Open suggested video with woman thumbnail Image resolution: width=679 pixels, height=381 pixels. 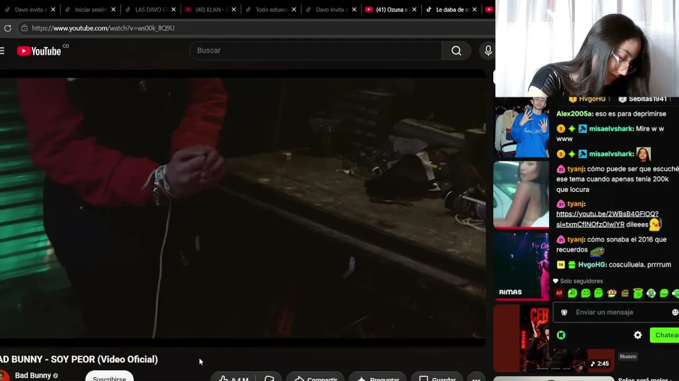pos(521,194)
